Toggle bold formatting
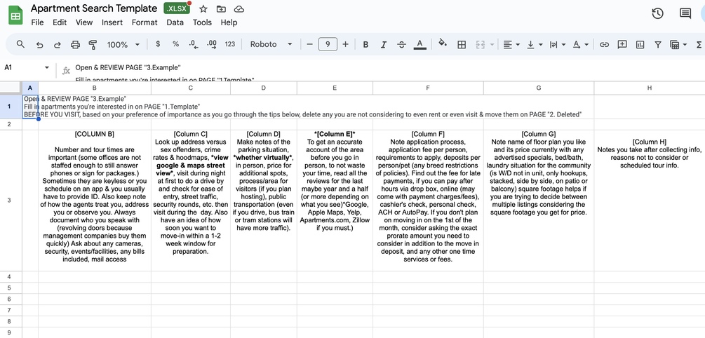Image resolution: width=705 pixels, height=338 pixels. (x=365, y=44)
